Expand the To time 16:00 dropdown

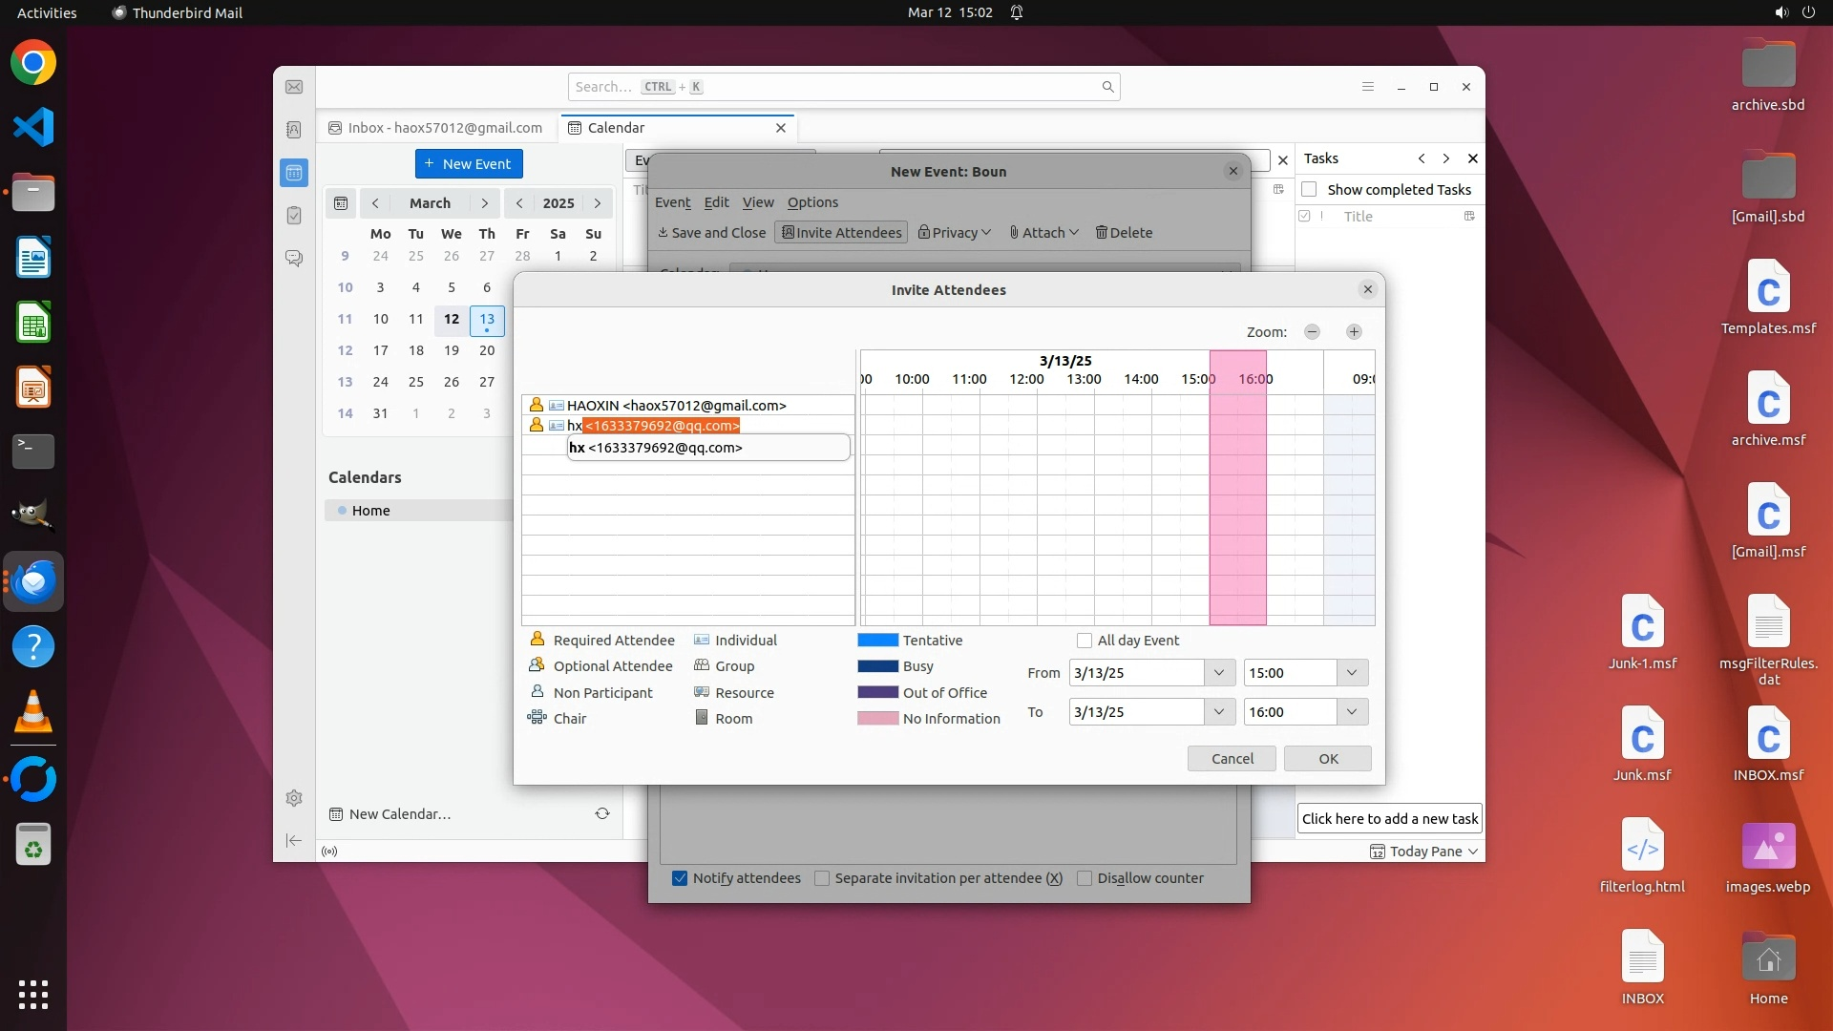[1352, 712]
